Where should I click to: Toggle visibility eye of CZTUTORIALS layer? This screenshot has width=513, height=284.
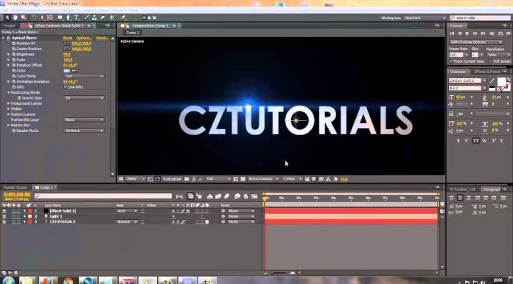pos(4,222)
